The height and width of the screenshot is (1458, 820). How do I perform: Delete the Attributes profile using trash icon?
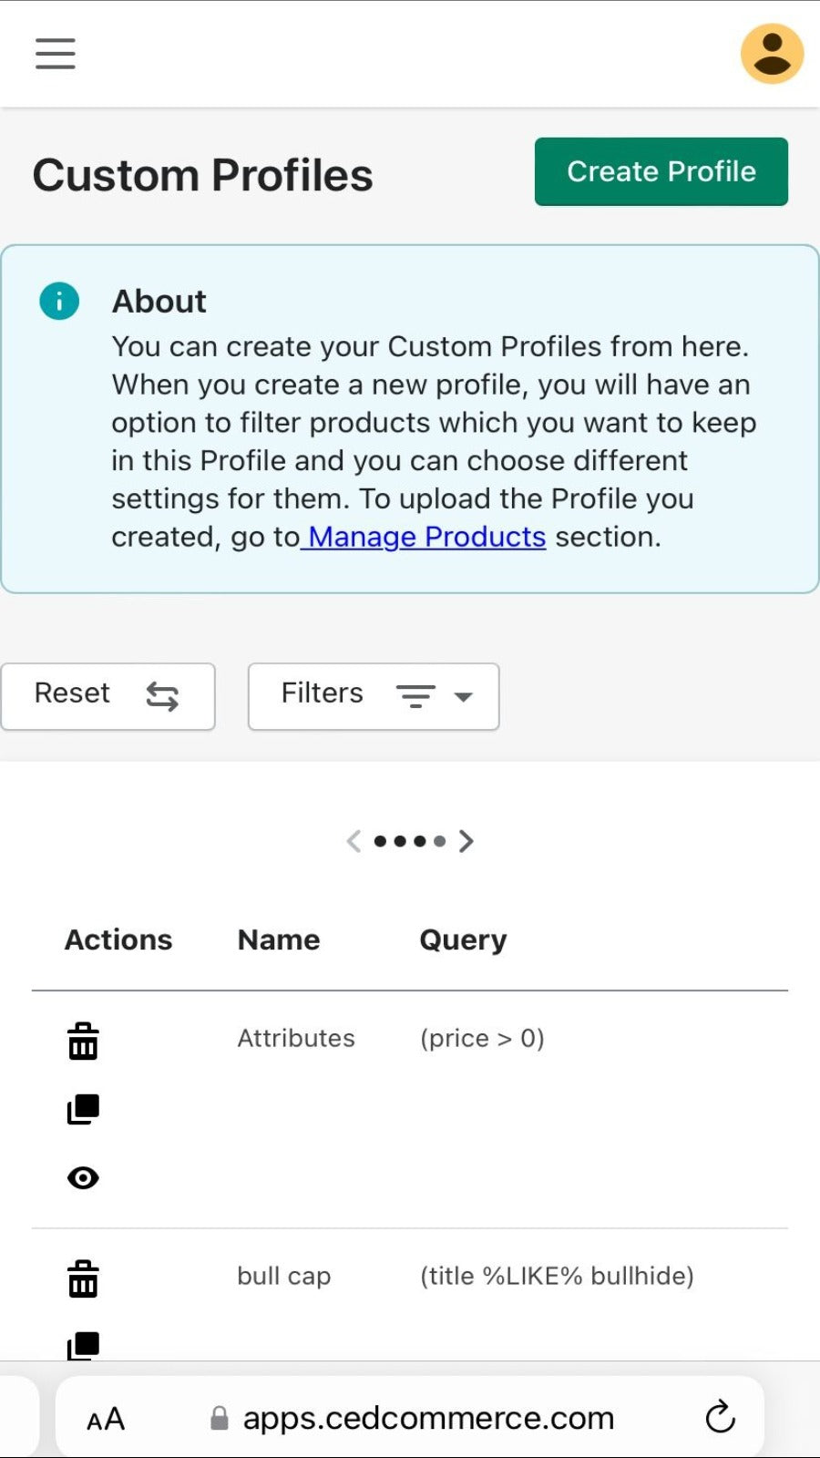[83, 1040]
